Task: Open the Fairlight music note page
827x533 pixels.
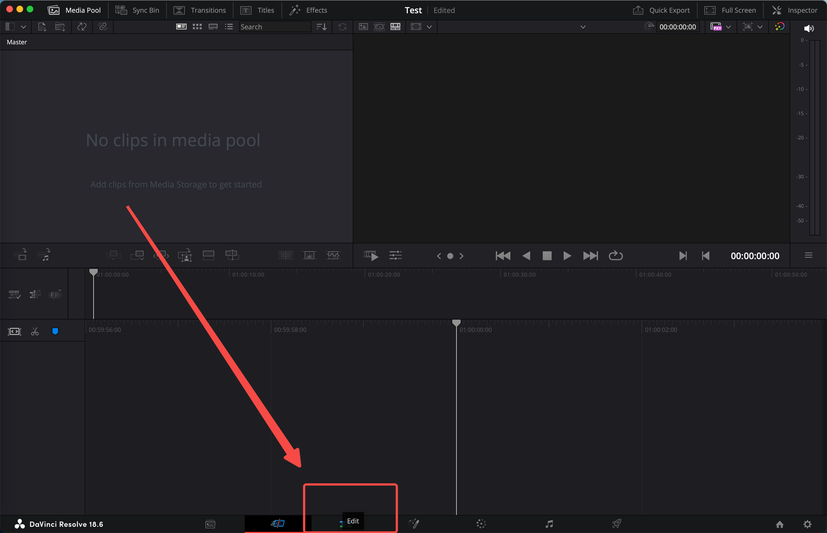Action: click(549, 524)
